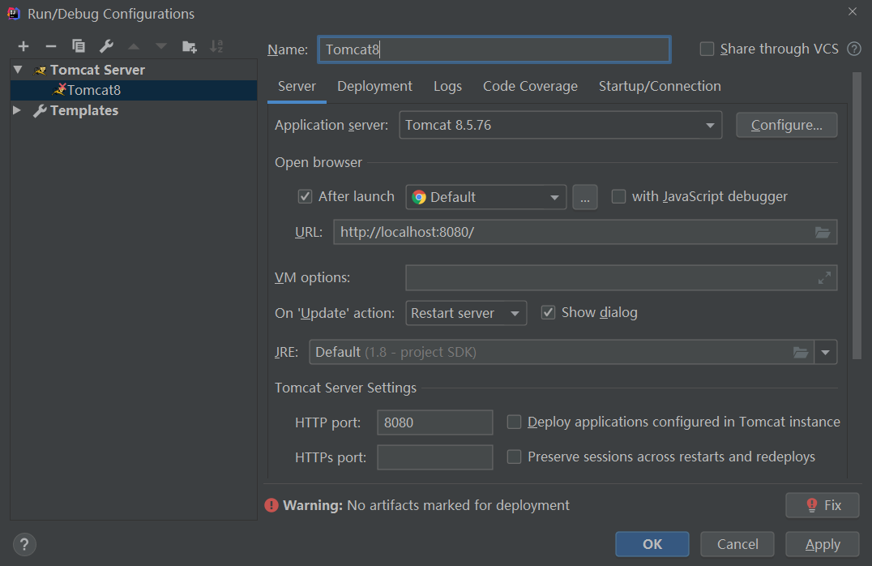Viewport: 872px width, 566px height.
Task: Open the Restart server action dropdown
Action: click(x=466, y=313)
